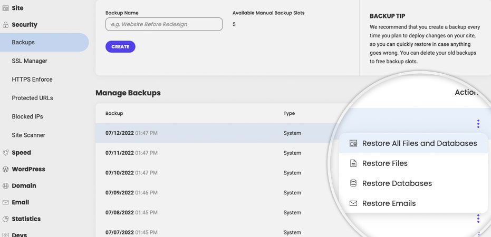Click the file icon beside Restore Files

(x=353, y=163)
